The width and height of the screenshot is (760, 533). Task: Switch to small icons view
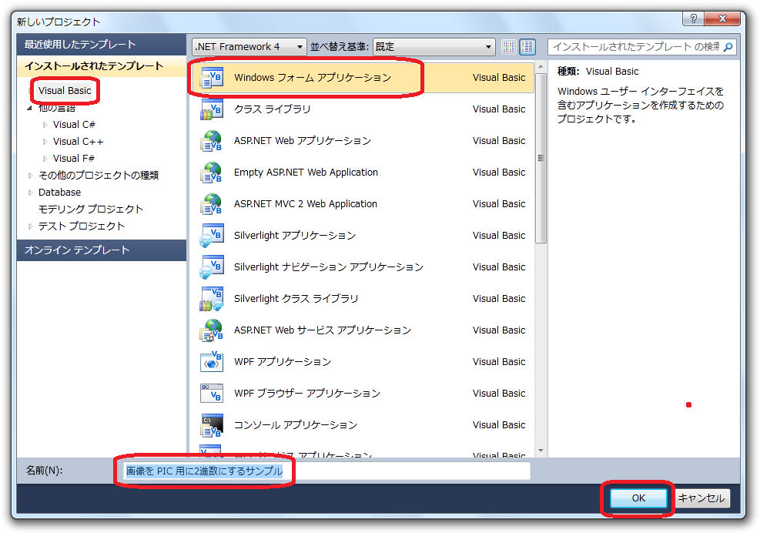coord(508,46)
